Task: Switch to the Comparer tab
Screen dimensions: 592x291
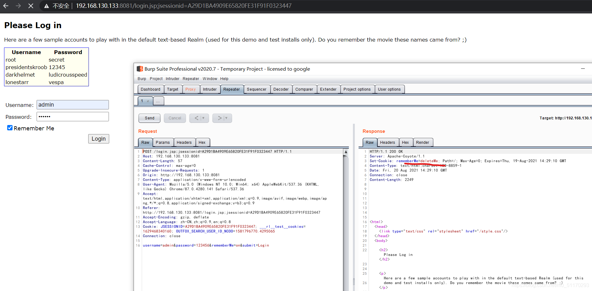Action: tap(304, 89)
